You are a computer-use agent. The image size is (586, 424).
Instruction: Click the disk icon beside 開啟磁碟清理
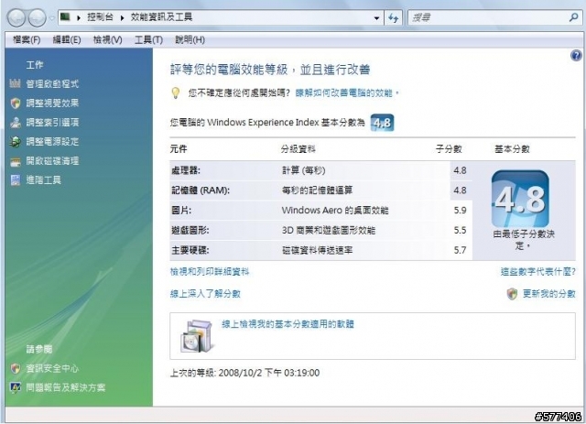pos(15,161)
